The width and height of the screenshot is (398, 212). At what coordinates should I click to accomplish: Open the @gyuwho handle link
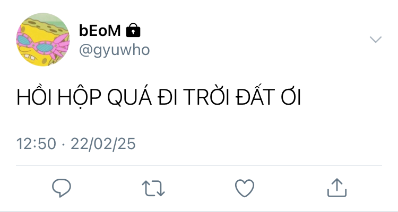pos(115,50)
